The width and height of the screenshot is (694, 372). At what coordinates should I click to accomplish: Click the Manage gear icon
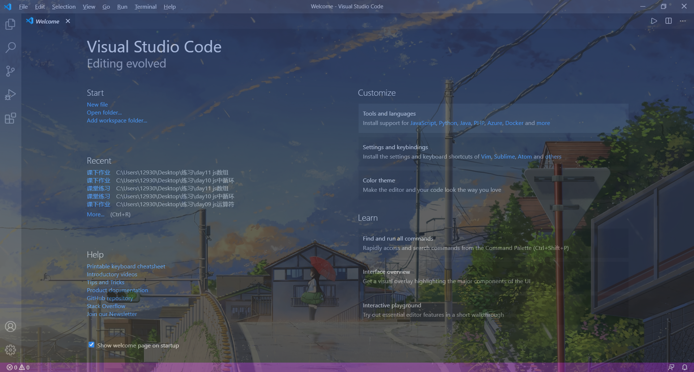click(x=10, y=350)
